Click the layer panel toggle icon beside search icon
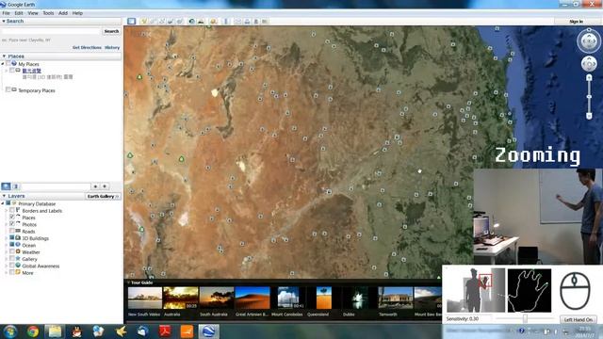This screenshot has width=603, height=339. (x=15, y=186)
